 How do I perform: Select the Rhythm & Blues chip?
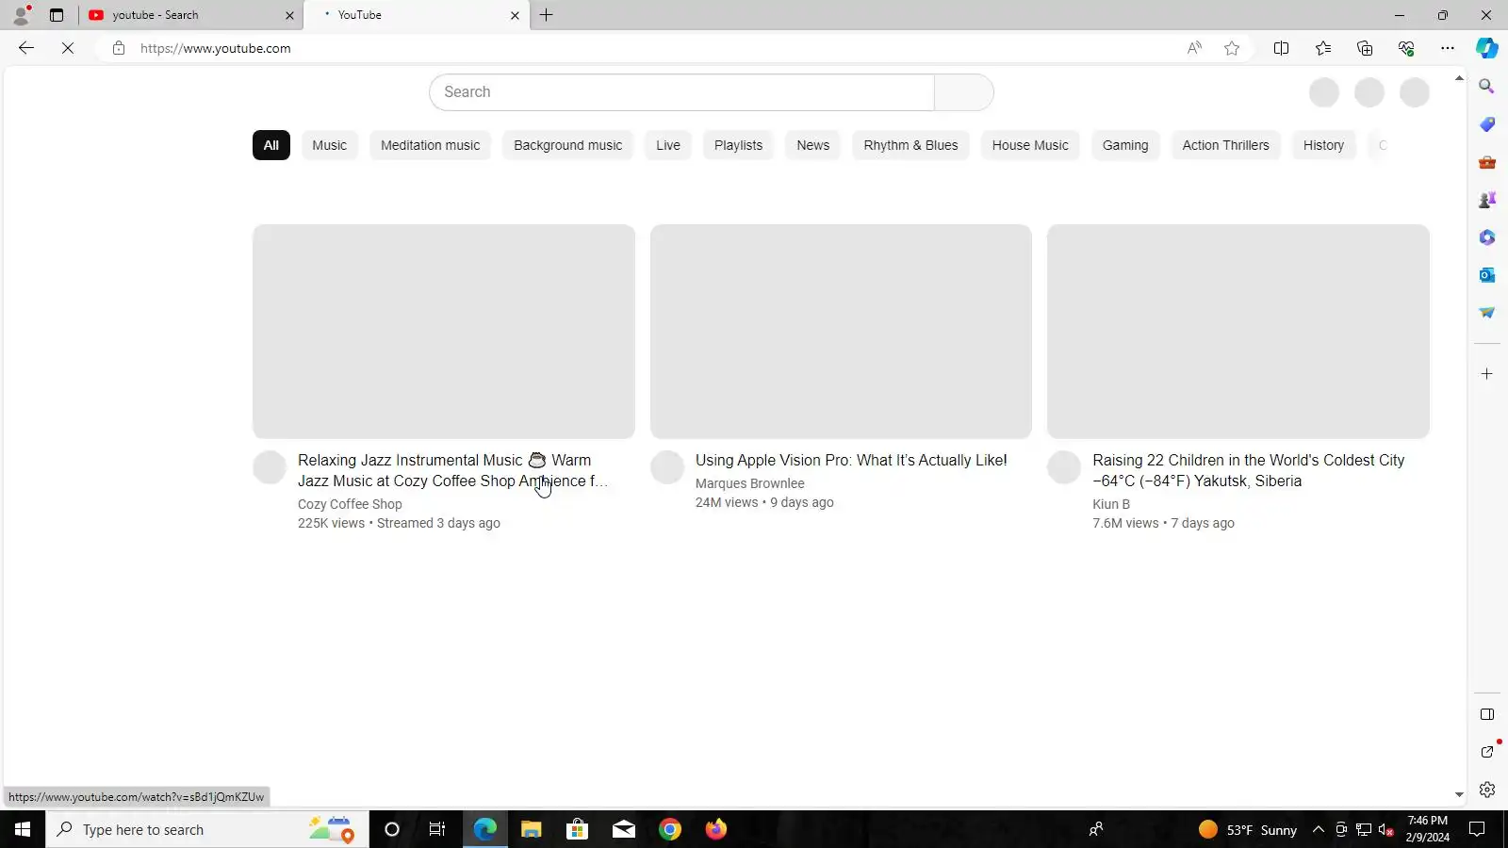[x=911, y=145]
